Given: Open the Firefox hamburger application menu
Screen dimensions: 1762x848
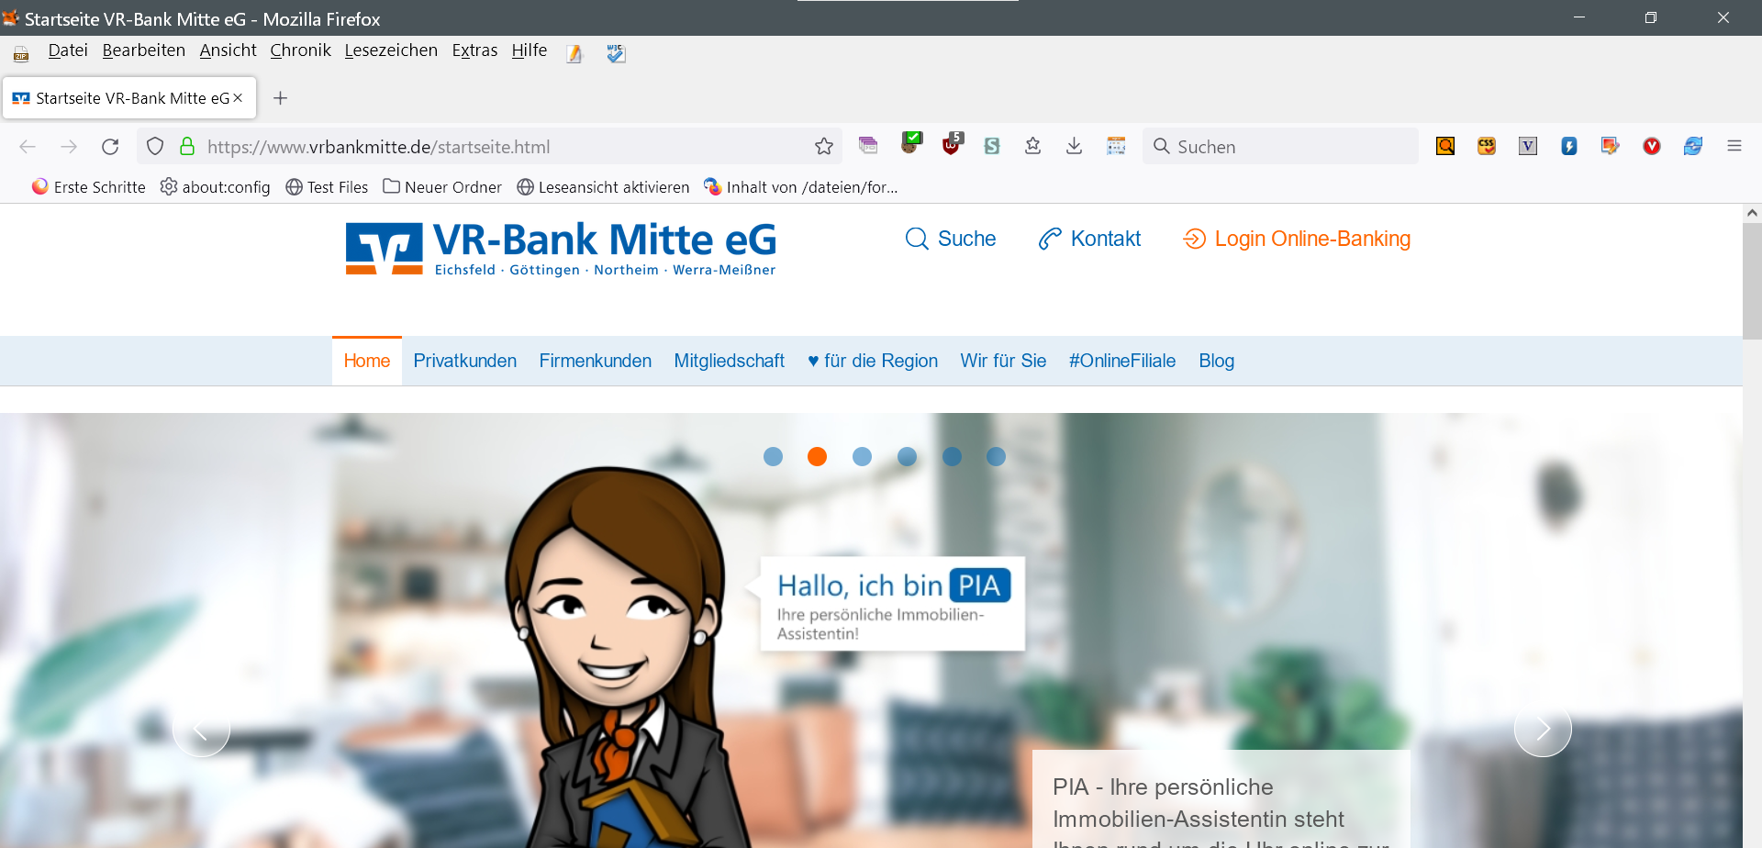Looking at the screenshot, I should click(x=1734, y=146).
